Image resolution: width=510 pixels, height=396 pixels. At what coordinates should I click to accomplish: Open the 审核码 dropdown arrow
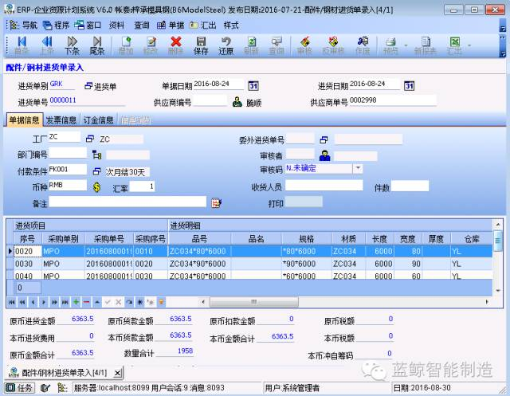click(x=358, y=168)
